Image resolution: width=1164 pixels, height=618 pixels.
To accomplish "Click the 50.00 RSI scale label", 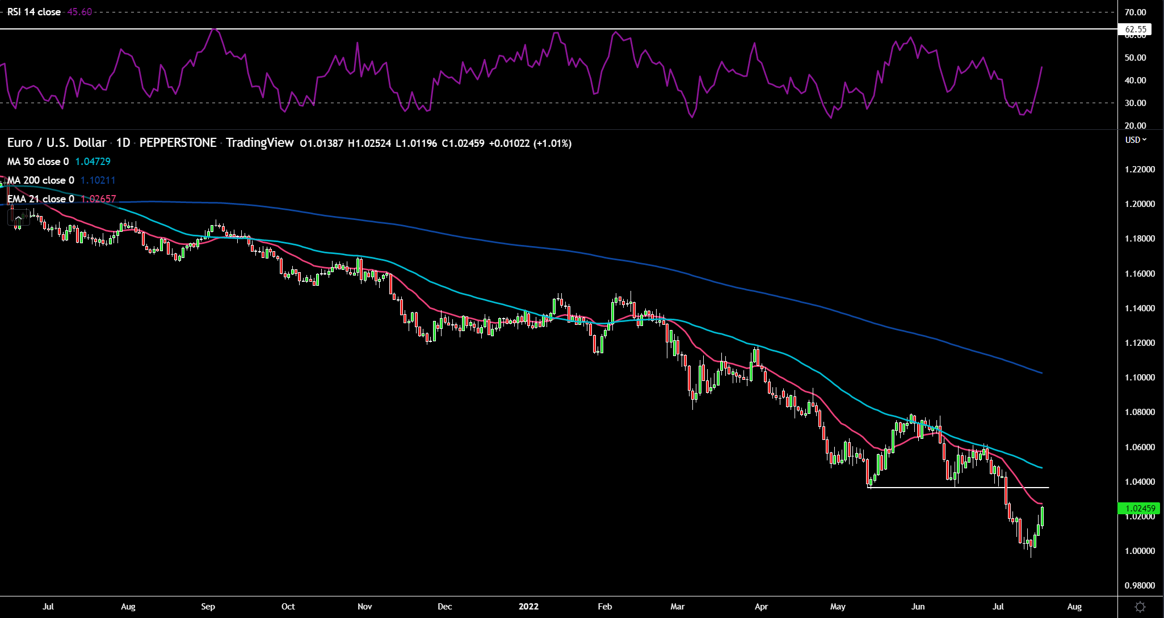I will tap(1136, 58).
